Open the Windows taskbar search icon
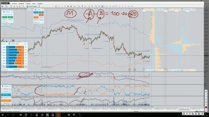The width and height of the screenshot is (209, 117). 8,115
